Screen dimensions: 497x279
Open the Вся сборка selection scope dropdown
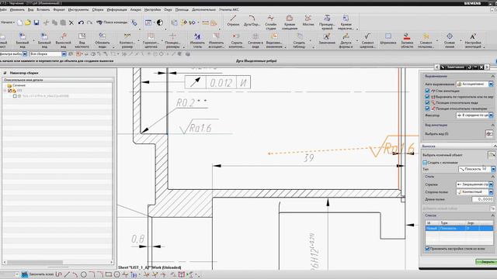pyautogui.click(x=47, y=54)
